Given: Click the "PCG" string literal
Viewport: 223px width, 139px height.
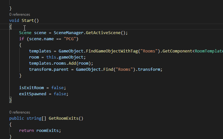Looking at the screenshot, I should click(70, 39).
